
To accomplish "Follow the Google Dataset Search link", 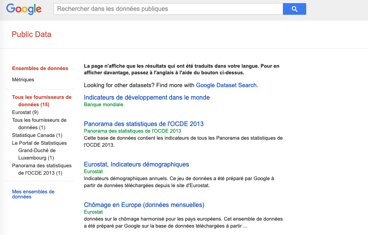I will click(x=226, y=85).
